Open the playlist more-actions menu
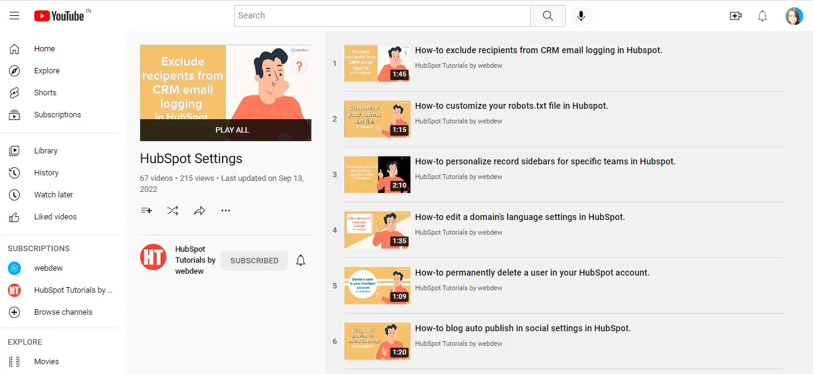 (x=225, y=210)
